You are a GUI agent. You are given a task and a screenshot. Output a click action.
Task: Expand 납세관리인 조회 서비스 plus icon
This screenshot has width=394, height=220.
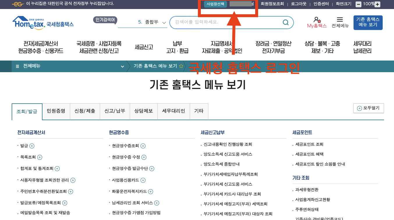tap(157, 203)
